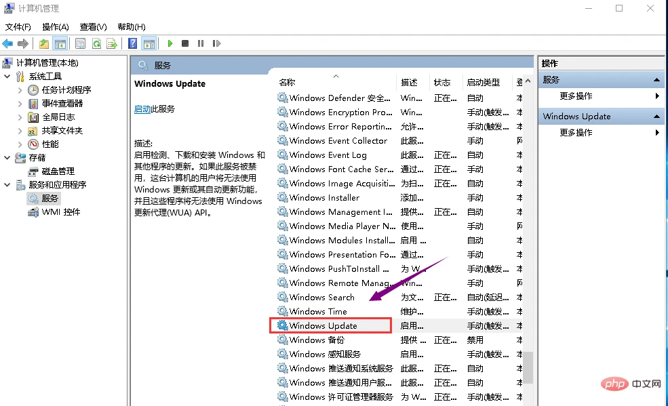Open the 查看(V) menu
The image size is (668, 406).
tap(93, 26)
